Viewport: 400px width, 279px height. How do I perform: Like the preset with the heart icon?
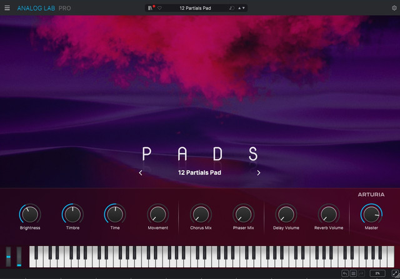pyautogui.click(x=159, y=8)
